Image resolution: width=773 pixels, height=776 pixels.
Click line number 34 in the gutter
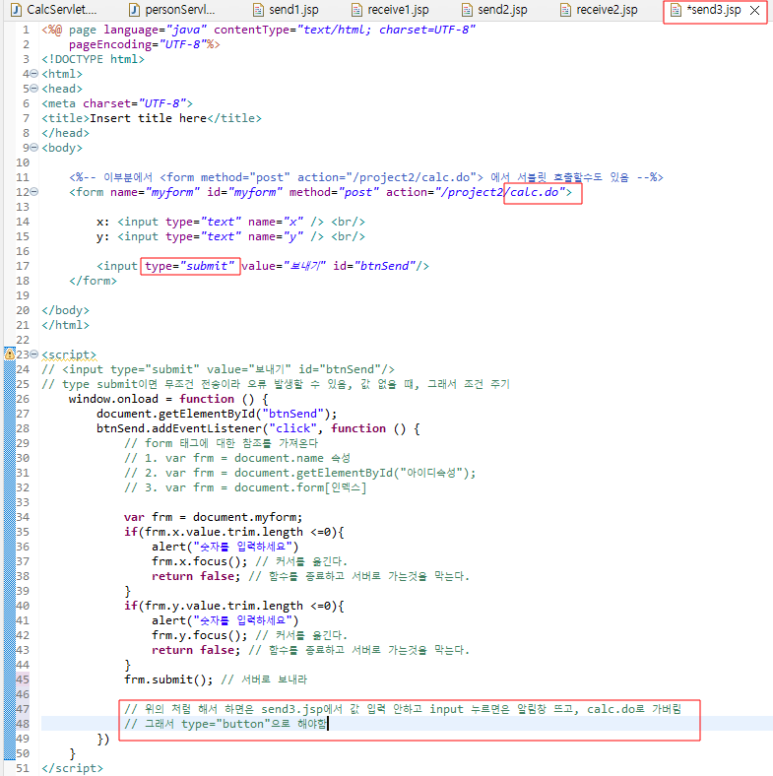(23, 517)
